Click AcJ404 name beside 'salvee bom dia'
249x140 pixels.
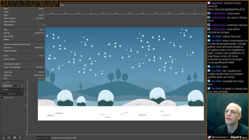point(216,36)
